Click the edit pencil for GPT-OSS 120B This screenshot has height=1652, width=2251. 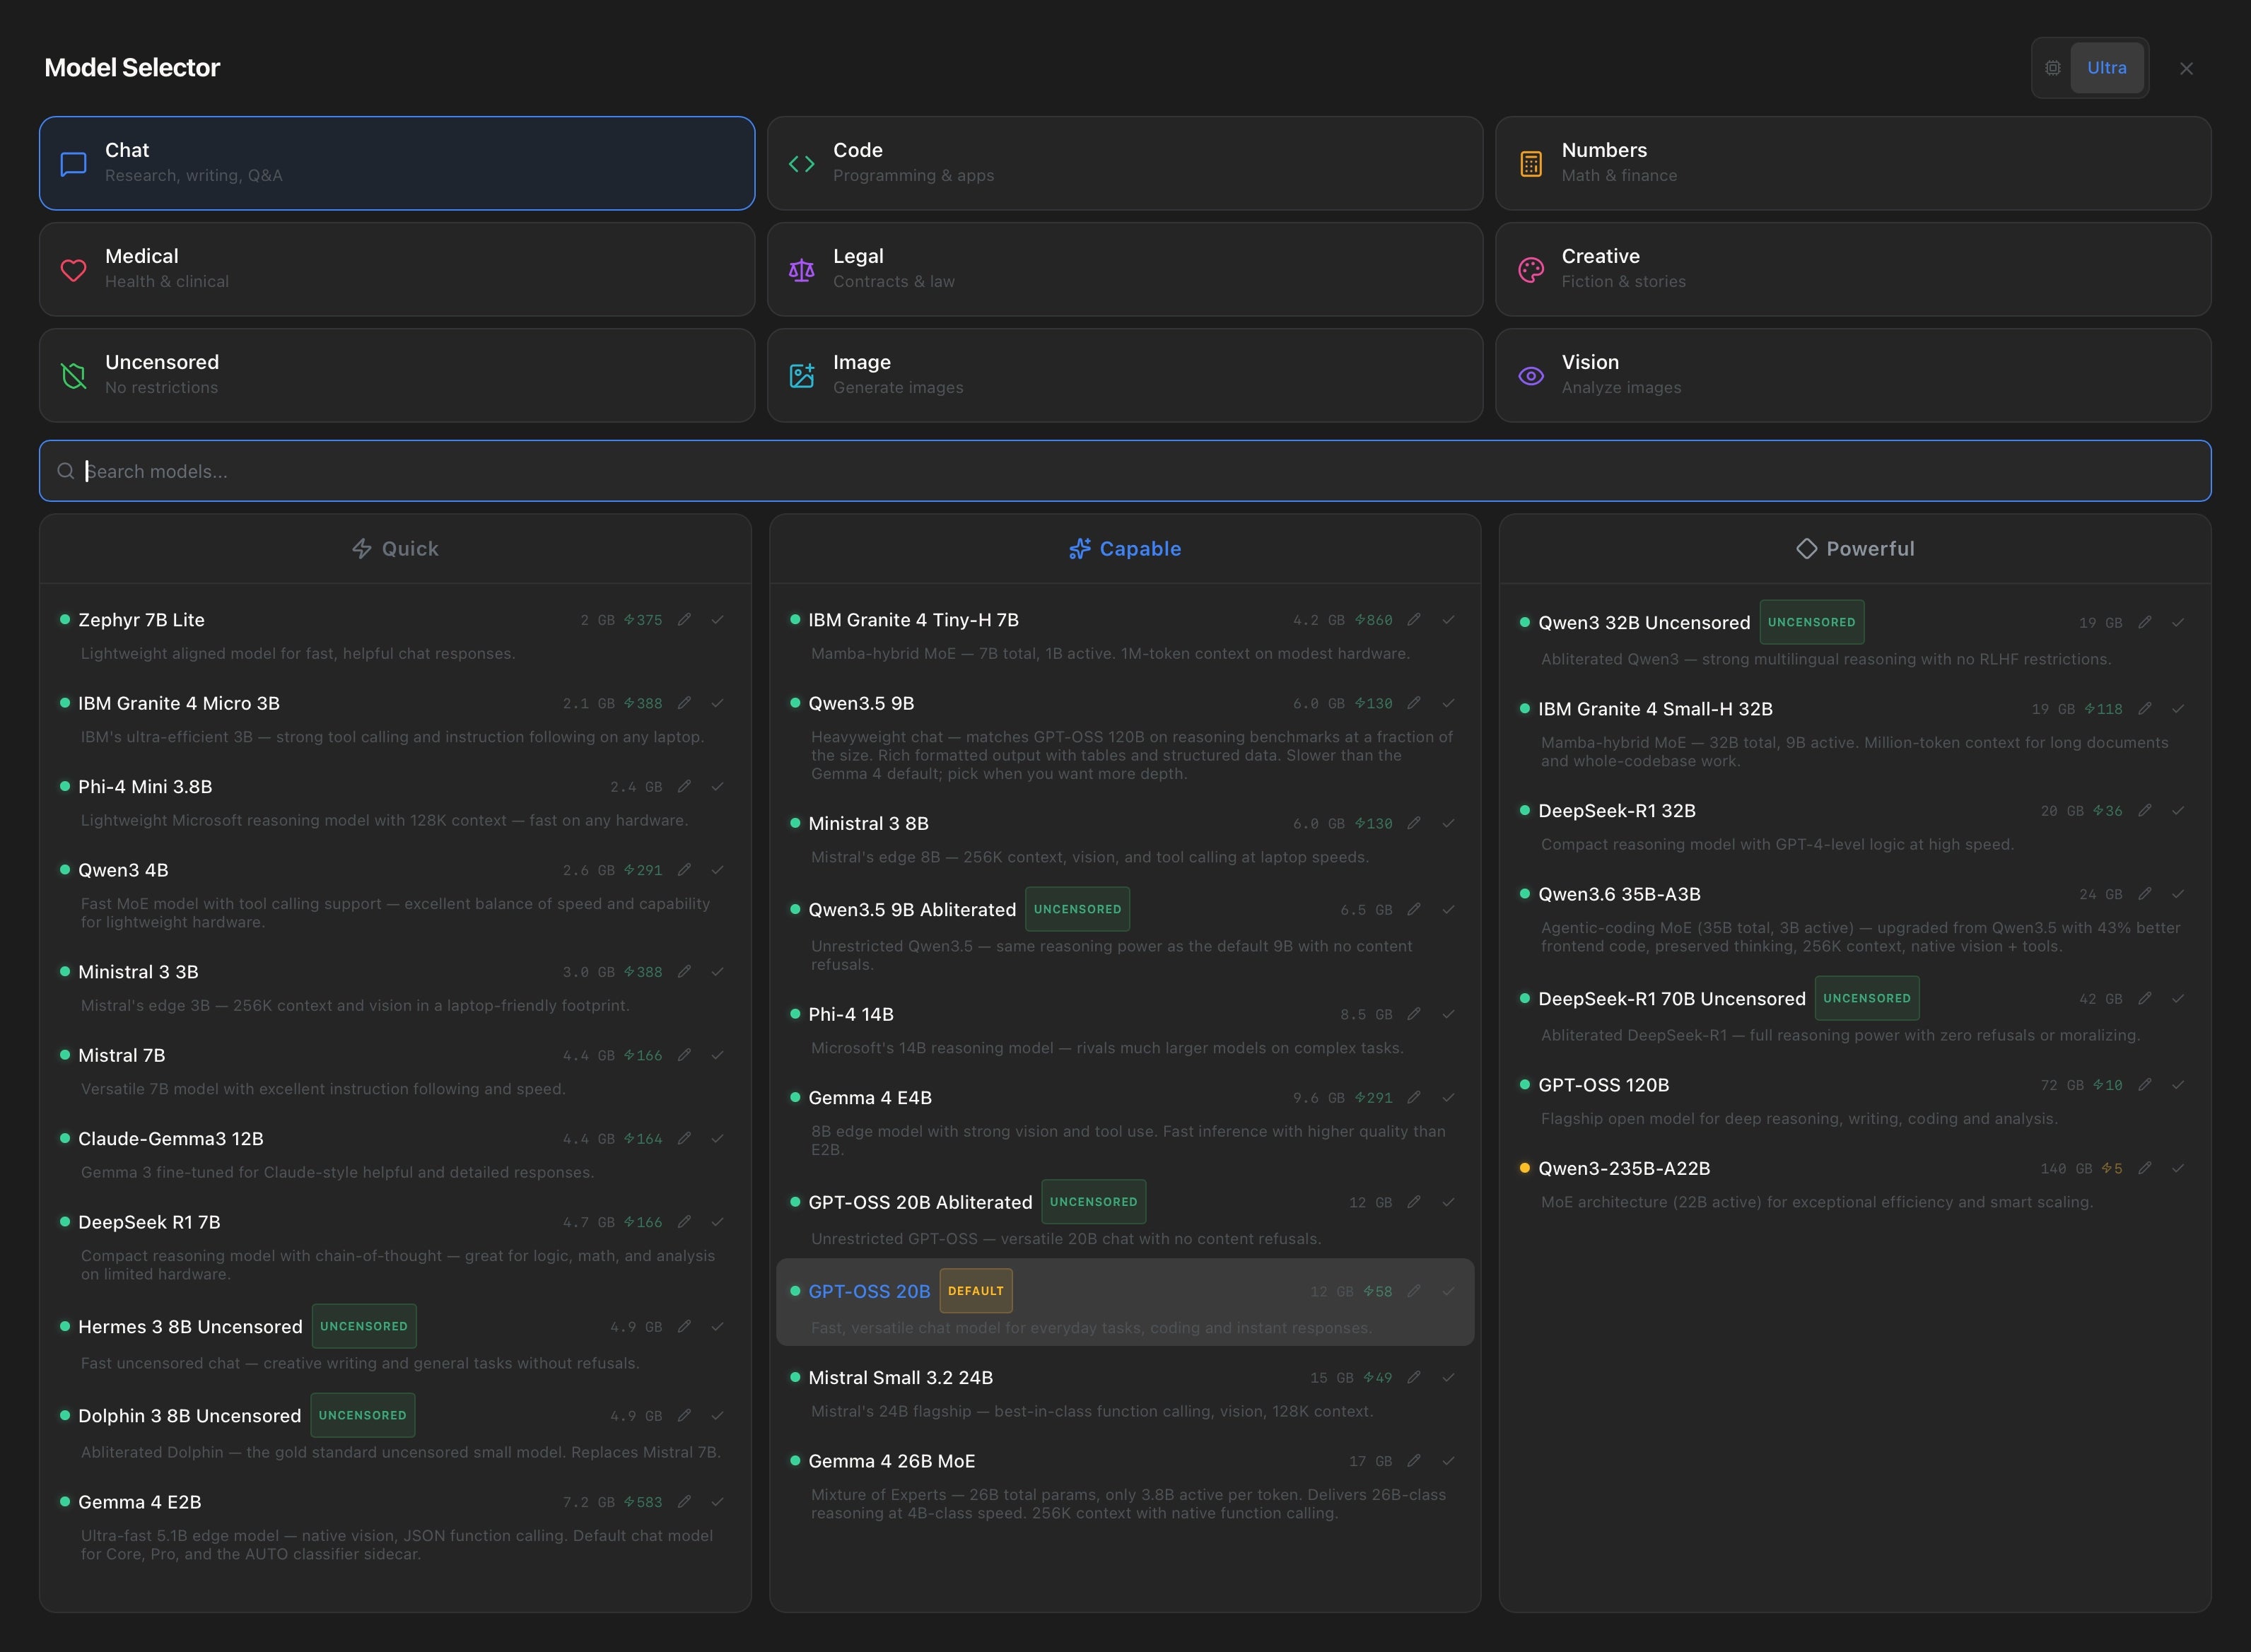[2145, 1085]
